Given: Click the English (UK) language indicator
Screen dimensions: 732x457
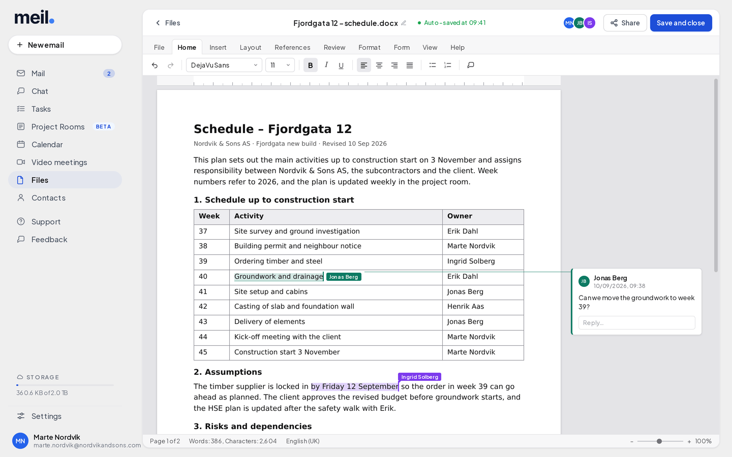Looking at the screenshot, I should click(303, 441).
